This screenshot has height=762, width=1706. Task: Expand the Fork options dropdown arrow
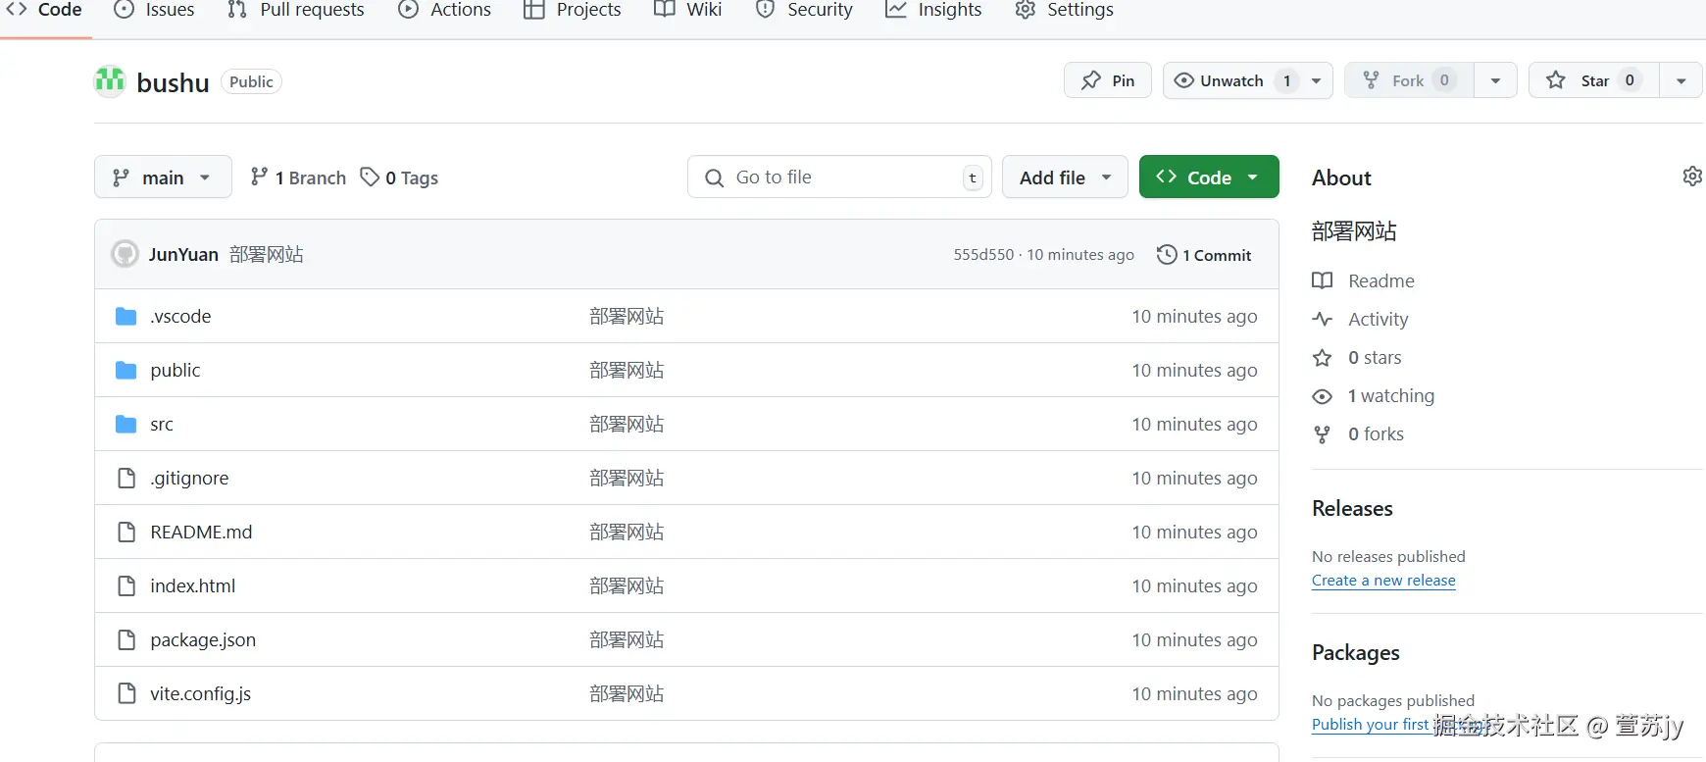[1495, 80]
